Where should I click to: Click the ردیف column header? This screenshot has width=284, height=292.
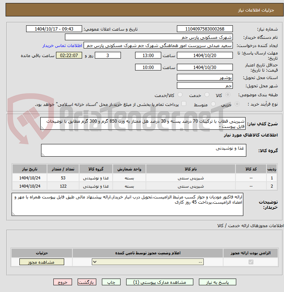[272, 169]
